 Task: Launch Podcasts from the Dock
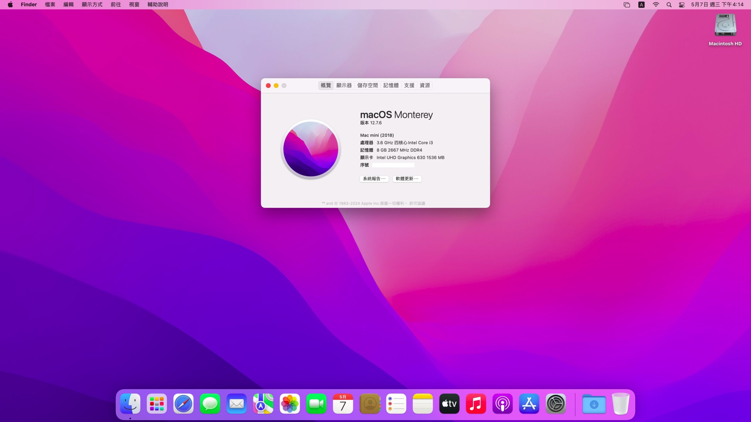tap(503, 404)
